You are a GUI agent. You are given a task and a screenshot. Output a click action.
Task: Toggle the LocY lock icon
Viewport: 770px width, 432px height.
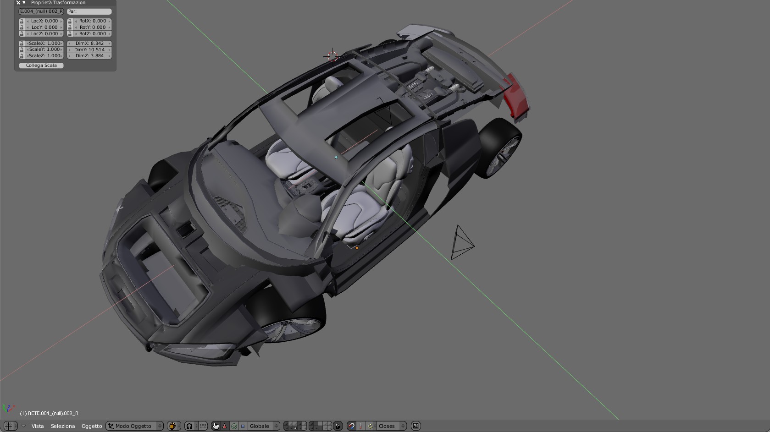click(22, 27)
